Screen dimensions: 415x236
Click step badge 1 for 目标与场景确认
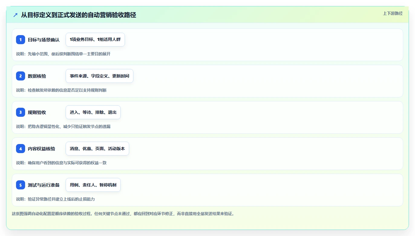click(21, 40)
